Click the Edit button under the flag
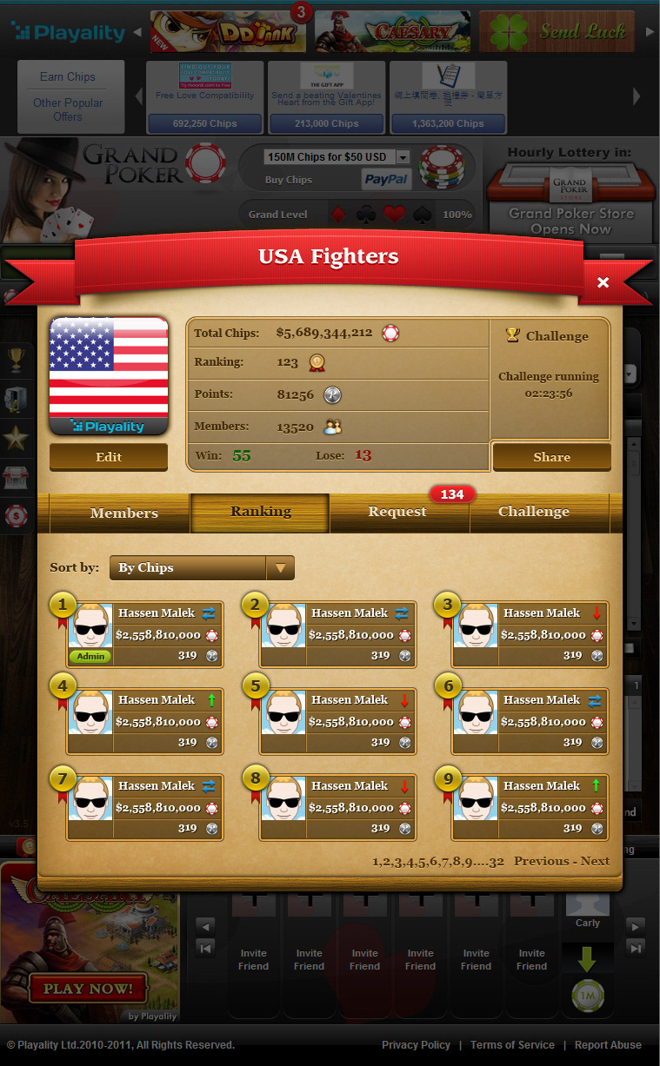This screenshot has height=1066, width=660. [109, 457]
